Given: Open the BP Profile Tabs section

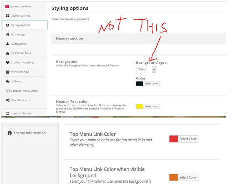Looking at the screenshot, I should [x=20, y=53].
